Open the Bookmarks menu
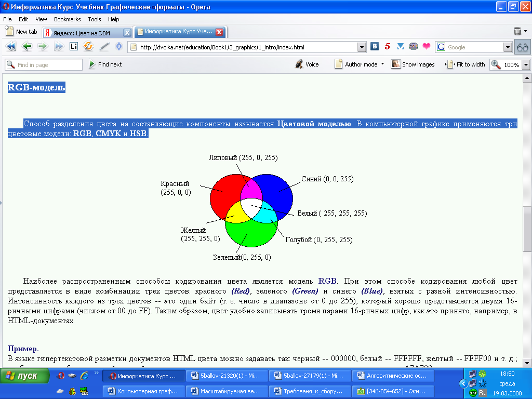 point(68,19)
